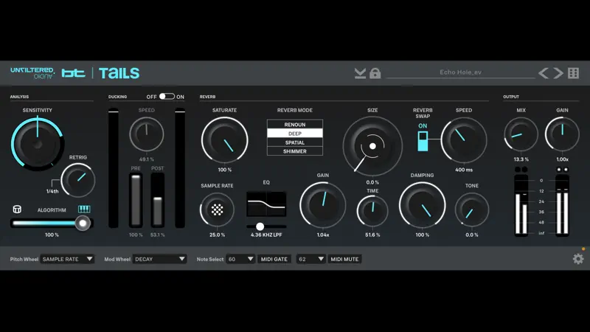Image resolution: width=590 pixels, height=332 pixels.
Task: Toggle the Reverb Swap ON switch
Action: click(423, 141)
